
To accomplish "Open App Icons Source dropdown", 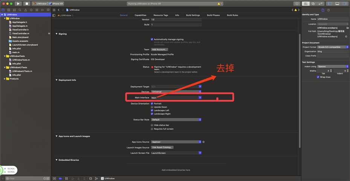I will click(x=176, y=142).
